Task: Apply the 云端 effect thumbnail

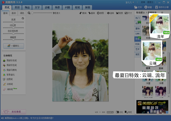Action: (x=152, y=53)
